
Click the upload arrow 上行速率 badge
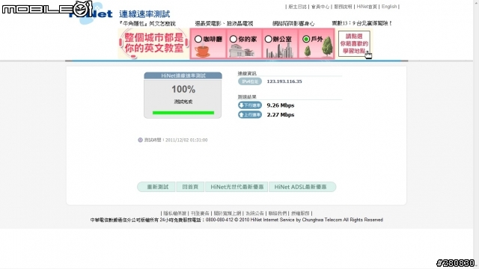tap(250, 114)
